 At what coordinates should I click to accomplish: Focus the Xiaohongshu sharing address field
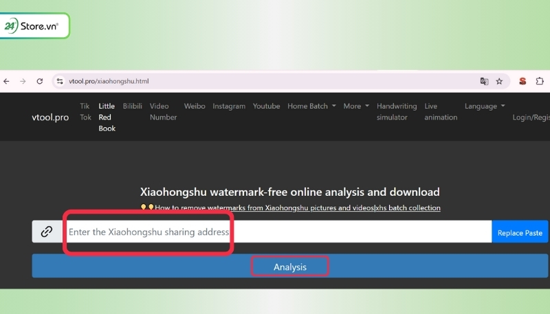(277, 232)
